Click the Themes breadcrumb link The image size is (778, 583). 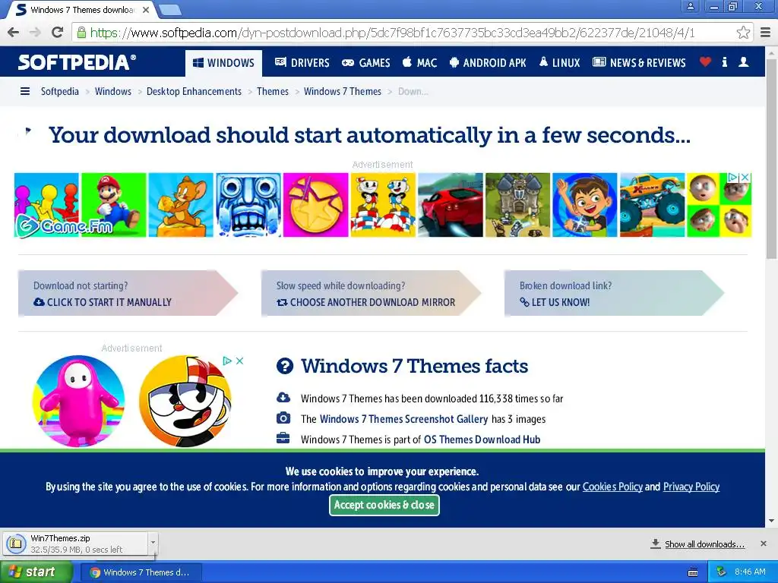click(273, 91)
